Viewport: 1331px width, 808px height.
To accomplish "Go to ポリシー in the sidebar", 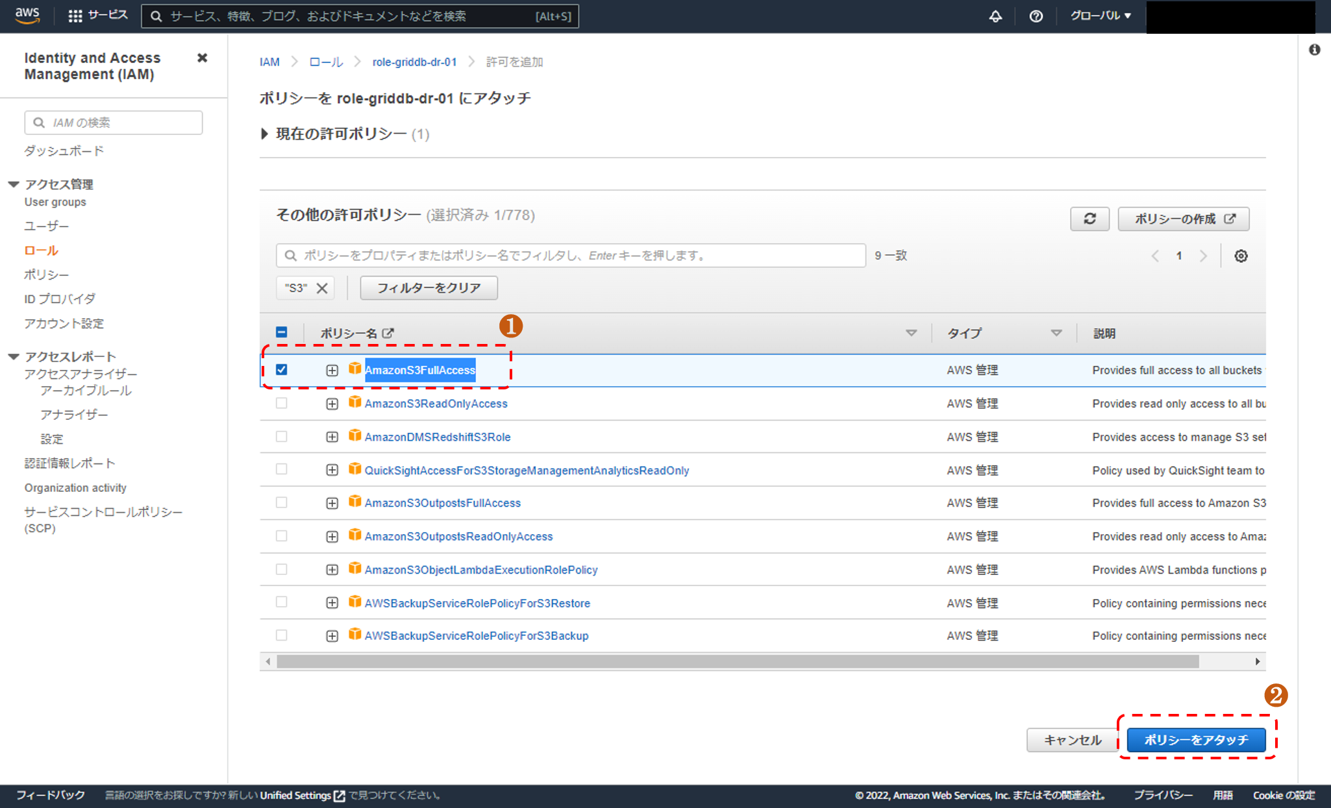I will tap(47, 275).
